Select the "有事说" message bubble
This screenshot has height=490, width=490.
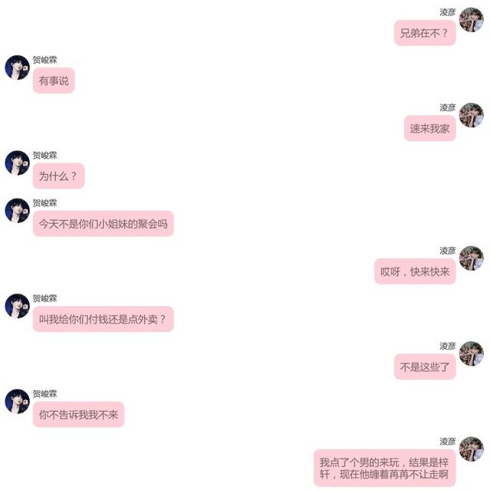(x=54, y=81)
